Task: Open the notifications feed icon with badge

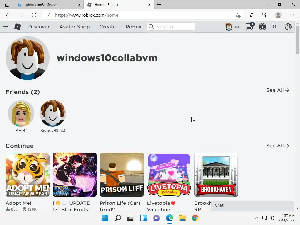Action: (250, 26)
